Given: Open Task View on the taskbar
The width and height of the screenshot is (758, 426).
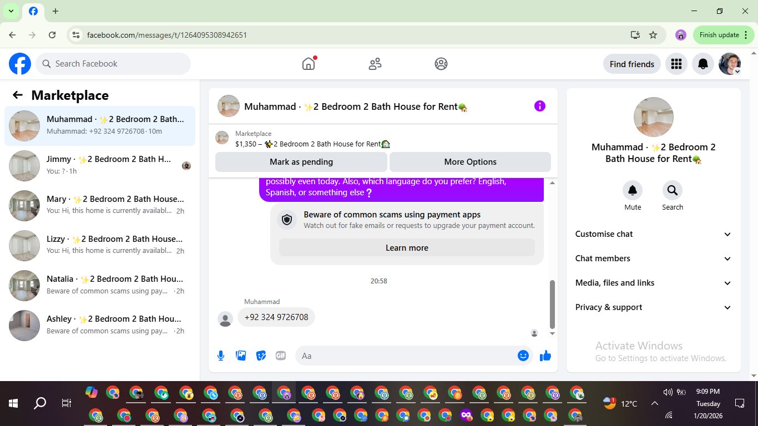Looking at the screenshot, I should (x=67, y=403).
